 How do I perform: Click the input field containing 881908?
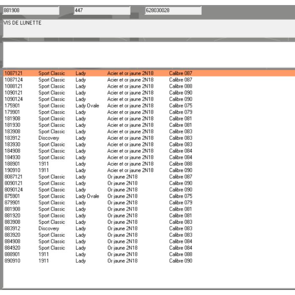31,11
